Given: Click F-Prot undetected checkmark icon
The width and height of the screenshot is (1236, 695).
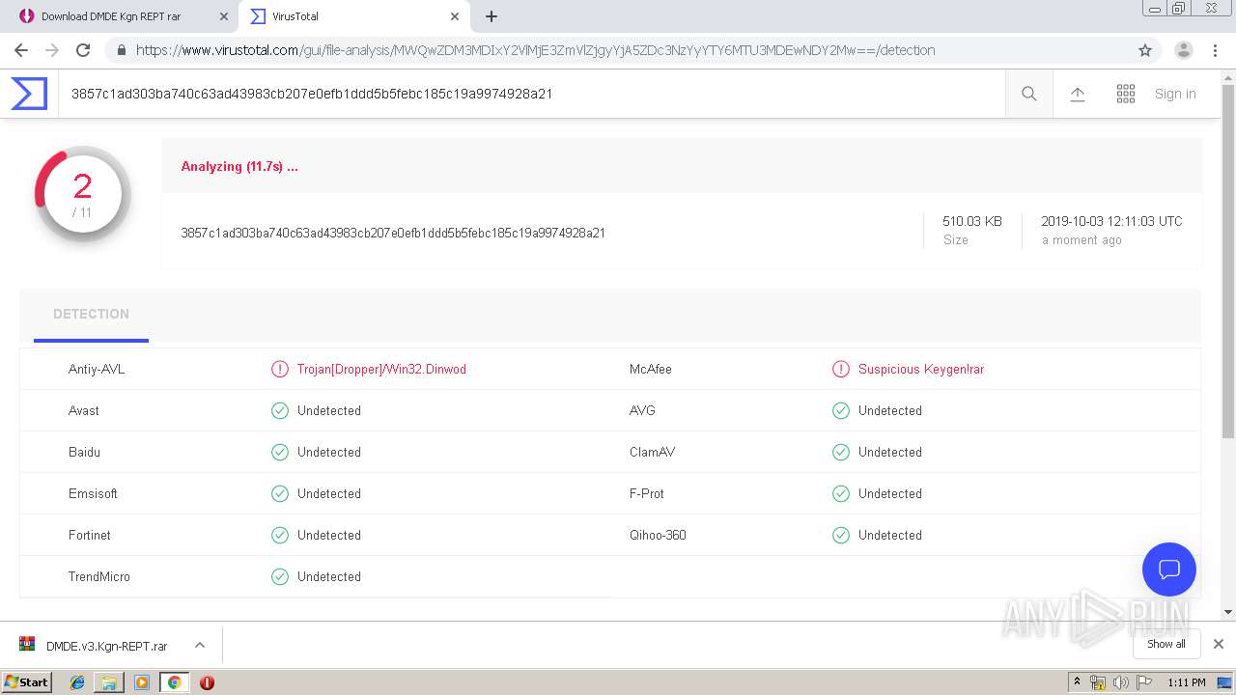Looking at the screenshot, I should [841, 494].
